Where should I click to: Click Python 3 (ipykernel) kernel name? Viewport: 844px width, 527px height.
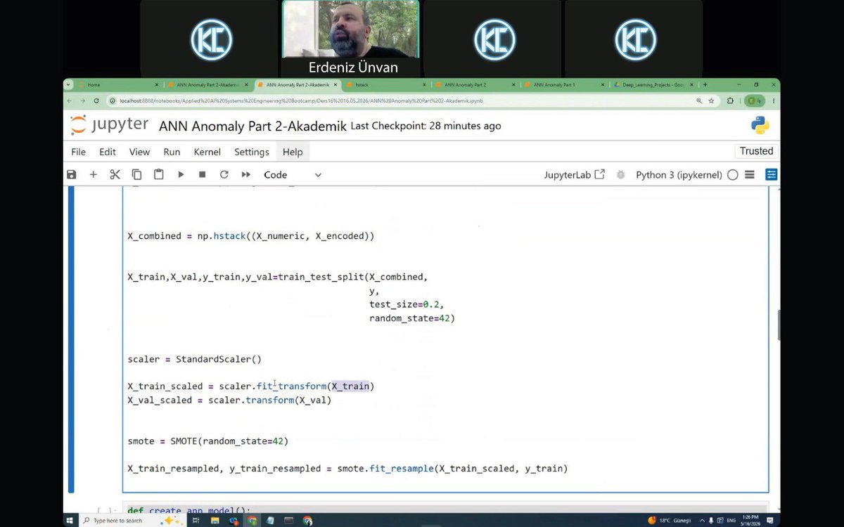coord(679,175)
